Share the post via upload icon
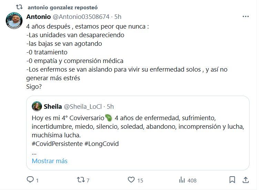 (246, 180)
